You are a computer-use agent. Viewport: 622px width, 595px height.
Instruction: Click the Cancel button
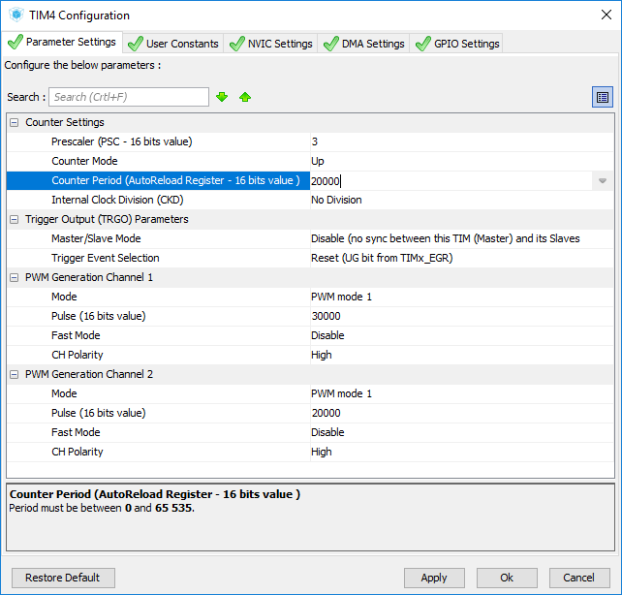click(579, 578)
